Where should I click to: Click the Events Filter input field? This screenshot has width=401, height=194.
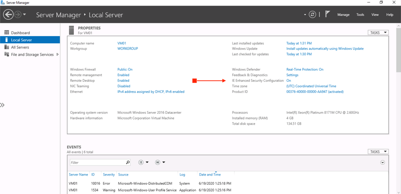[97, 162]
